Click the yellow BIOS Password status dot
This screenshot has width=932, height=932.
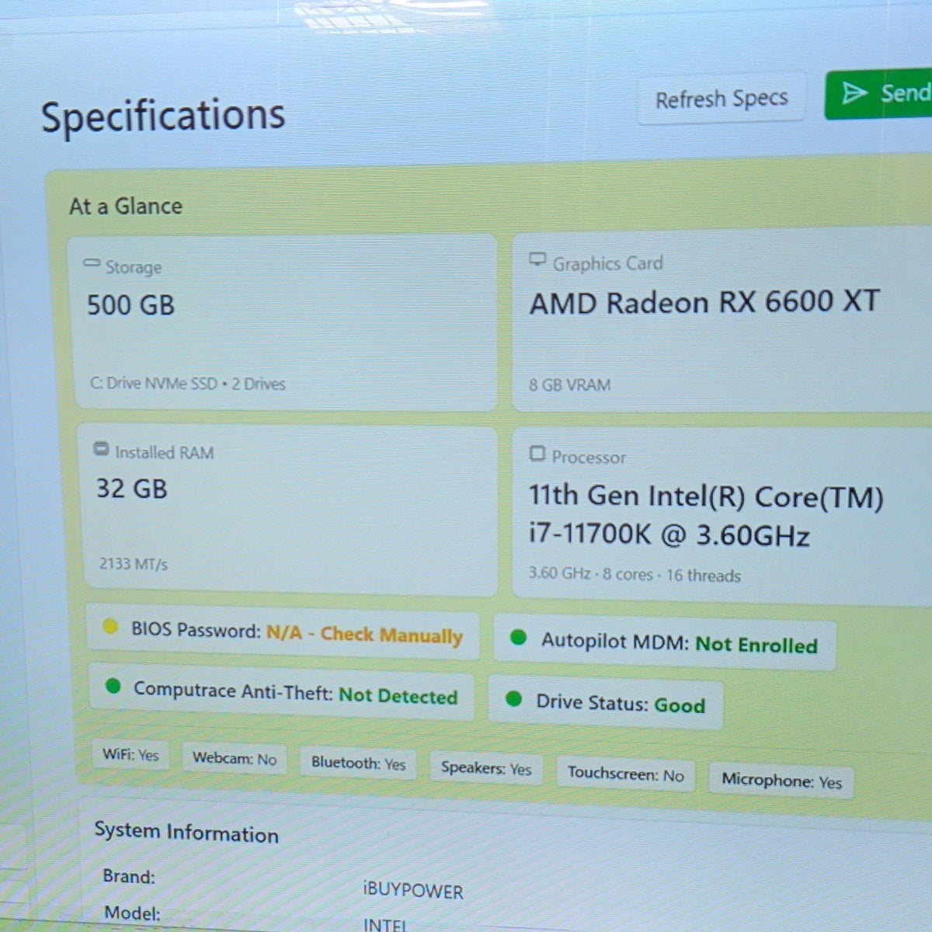[110, 626]
